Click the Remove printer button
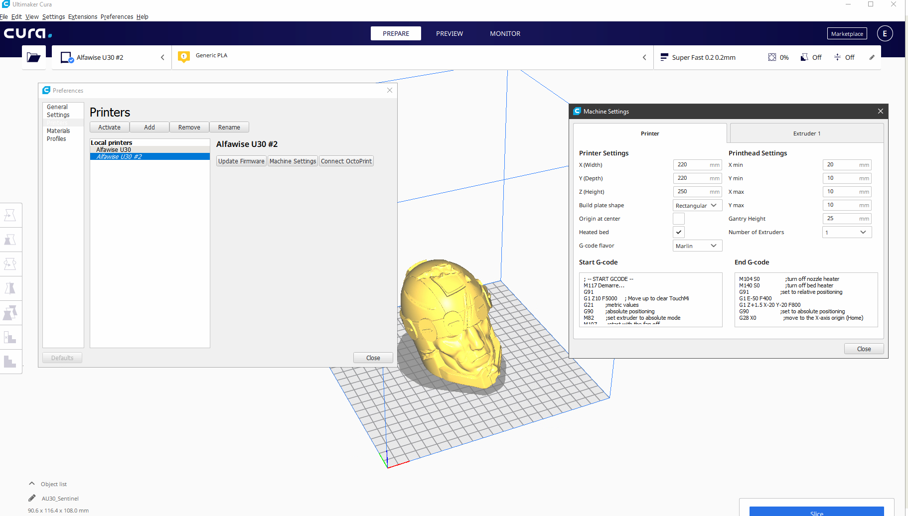 [189, 127]
